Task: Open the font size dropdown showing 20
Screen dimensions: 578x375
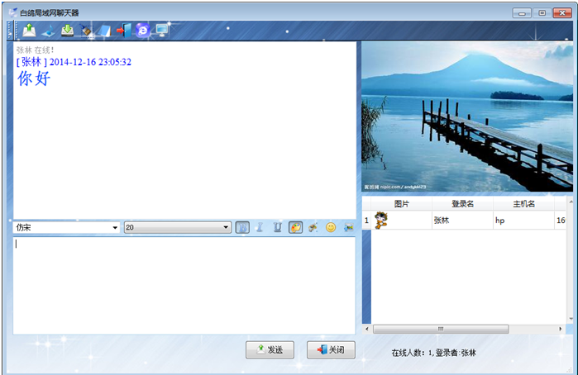Action: (178, 228)
